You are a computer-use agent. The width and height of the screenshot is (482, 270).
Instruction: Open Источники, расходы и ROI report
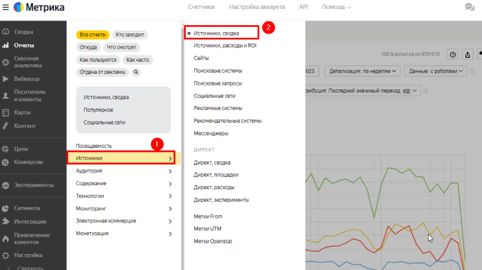pos(225,46)
